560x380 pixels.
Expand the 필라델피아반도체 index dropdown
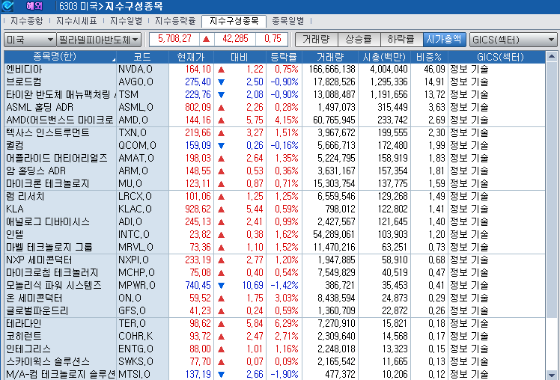(99, 40)
